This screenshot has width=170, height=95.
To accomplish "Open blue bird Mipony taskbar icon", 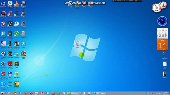I will click(64, 93).
